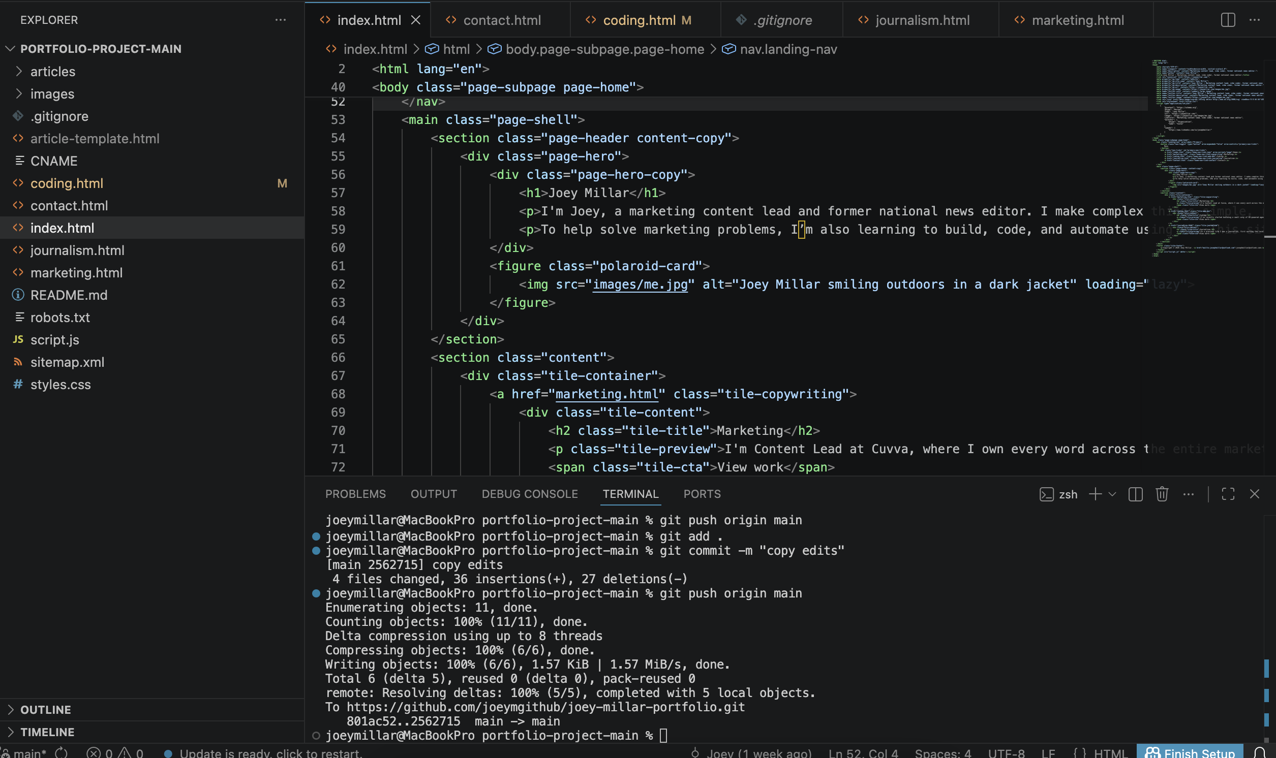Open git blame 'Joey (1 week ago)'

pos(751,753)
